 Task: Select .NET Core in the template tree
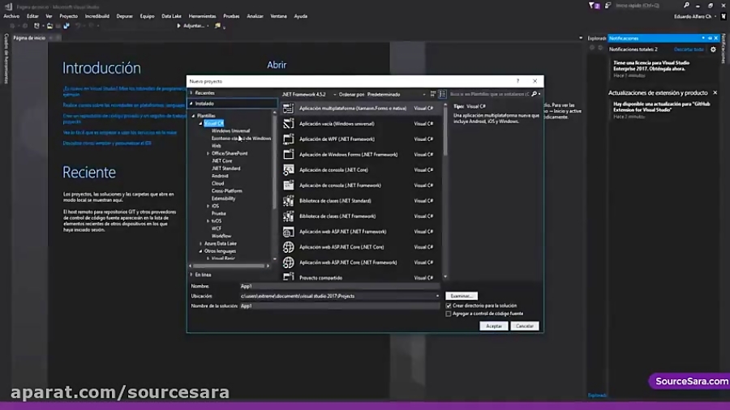pyautogui.click(x=221, y=160)
